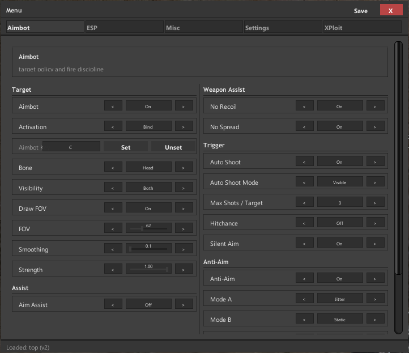Screen dimensions: 409x353
Task: Open the Bone value showing Head
Action: pyautogui.click(x=148, y=167)
